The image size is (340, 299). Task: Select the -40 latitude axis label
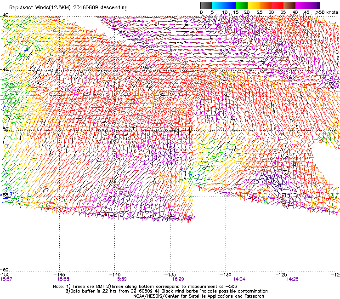(4, 15)
